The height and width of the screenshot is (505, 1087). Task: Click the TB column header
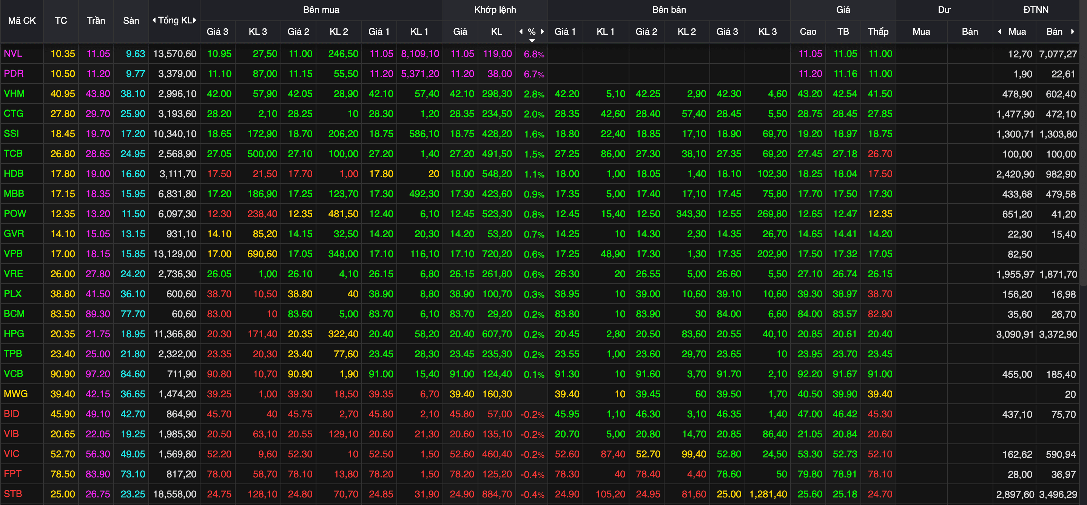[x=843, y=32]
